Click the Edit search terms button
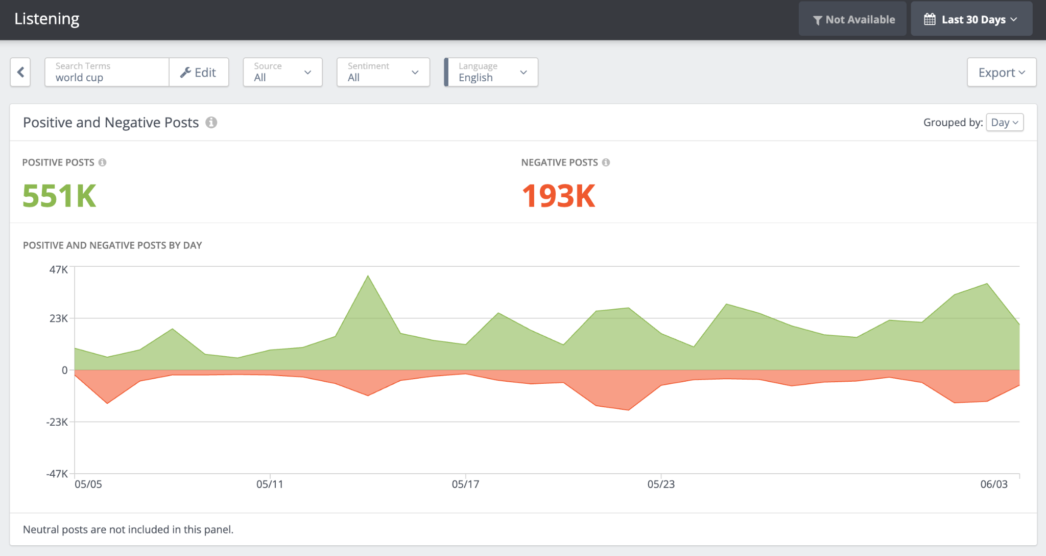 point(199,72)
